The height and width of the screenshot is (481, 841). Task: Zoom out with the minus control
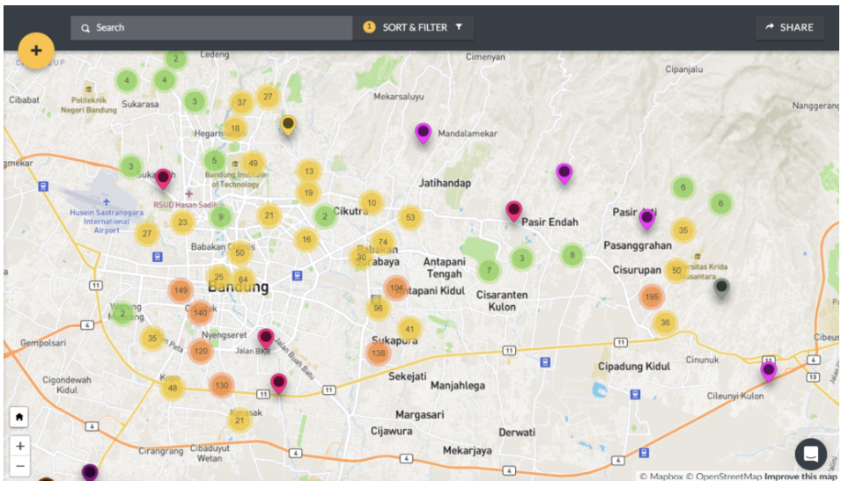click(19, 466)
